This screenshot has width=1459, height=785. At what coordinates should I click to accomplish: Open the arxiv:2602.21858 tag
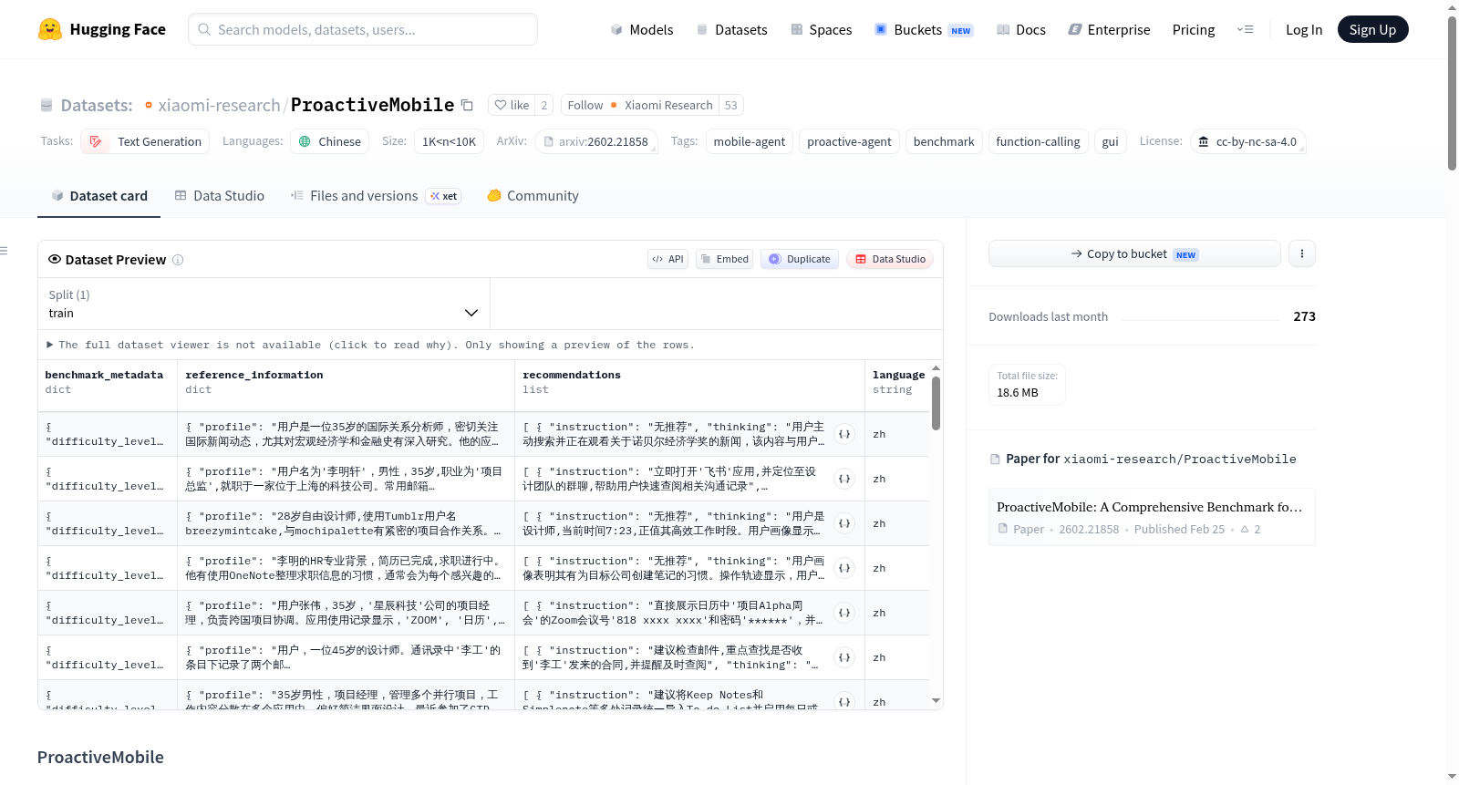(595, 141)
